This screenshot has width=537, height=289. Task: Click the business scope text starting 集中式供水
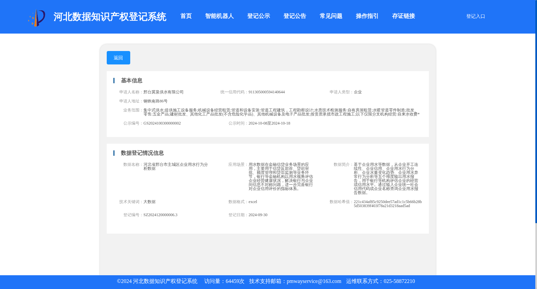(282, 112)
